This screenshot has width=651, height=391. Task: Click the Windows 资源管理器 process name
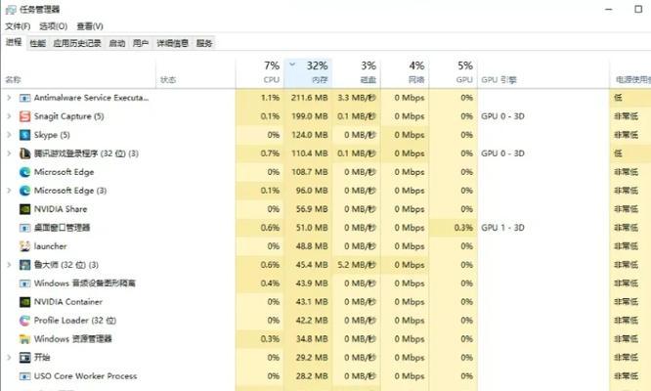[x=73, y=339]
